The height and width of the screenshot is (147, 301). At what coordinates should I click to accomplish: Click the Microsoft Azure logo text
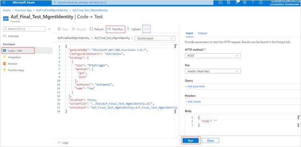(x=24, y=2)
